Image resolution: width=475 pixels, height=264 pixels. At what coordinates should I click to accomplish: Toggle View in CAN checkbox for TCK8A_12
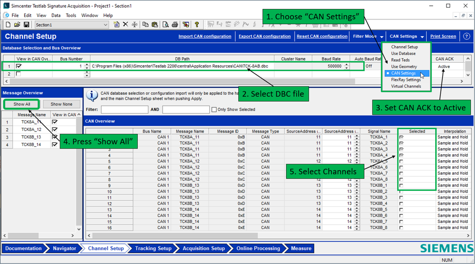coord(55,129)
